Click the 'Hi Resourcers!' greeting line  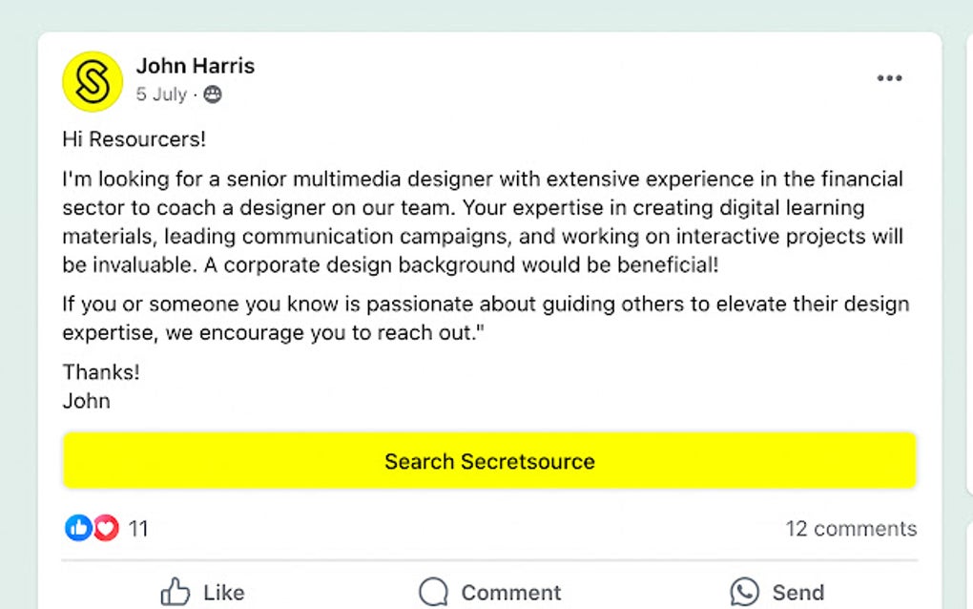point(135,139)
